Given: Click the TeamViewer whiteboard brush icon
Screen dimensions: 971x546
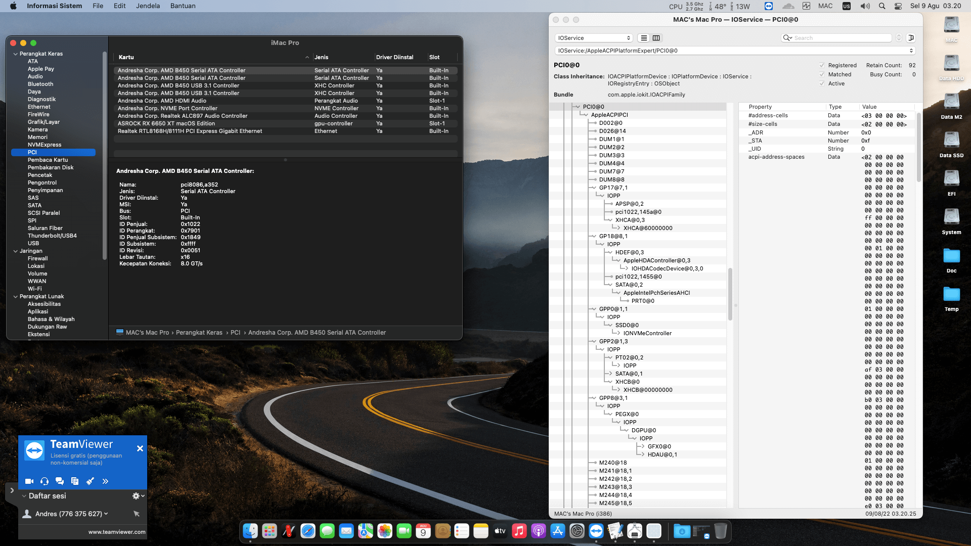Looking at the screenshot, I should click(x=90, y=481).
